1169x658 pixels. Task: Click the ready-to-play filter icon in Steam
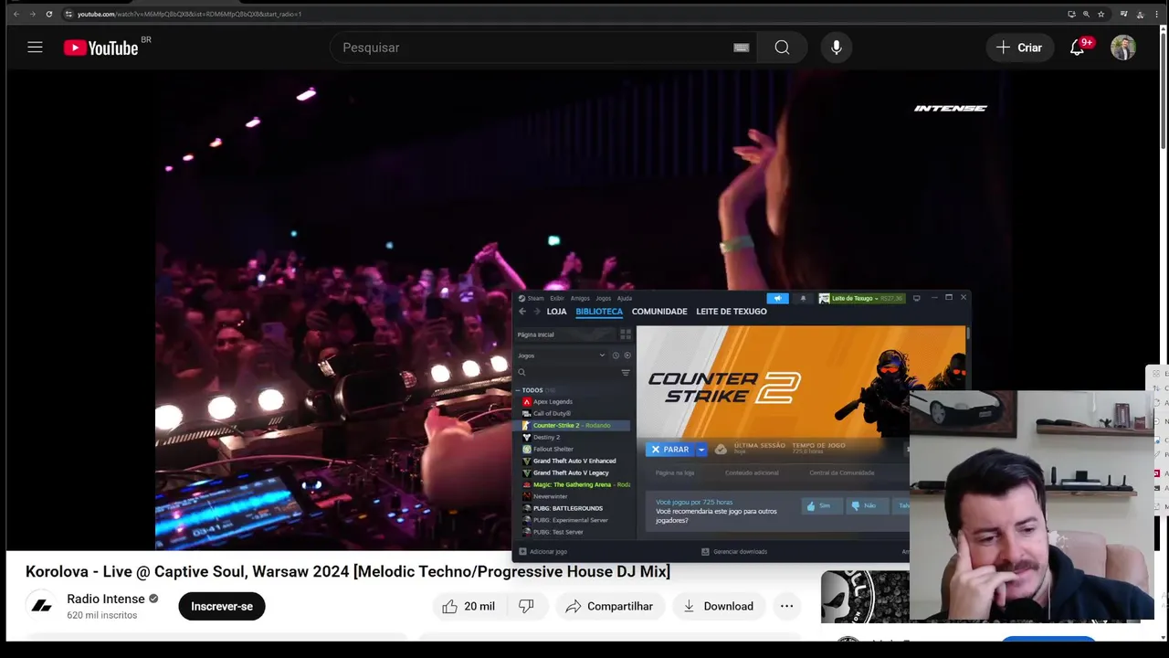(x=627, y=356)
